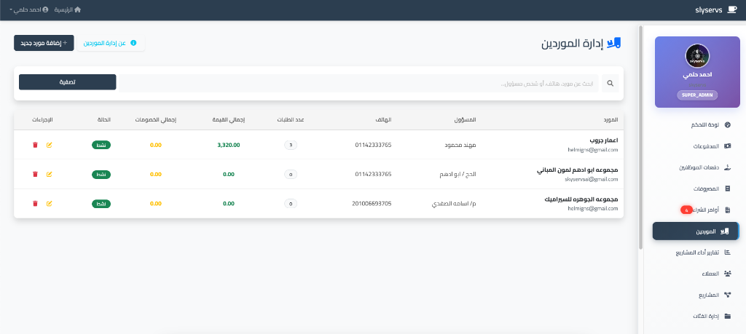The height and width of the screenshot is (334, 746).
Task: Click the info icon in عن إدارة الموردين
Action: pyautogui.click(x=133, y=43)
